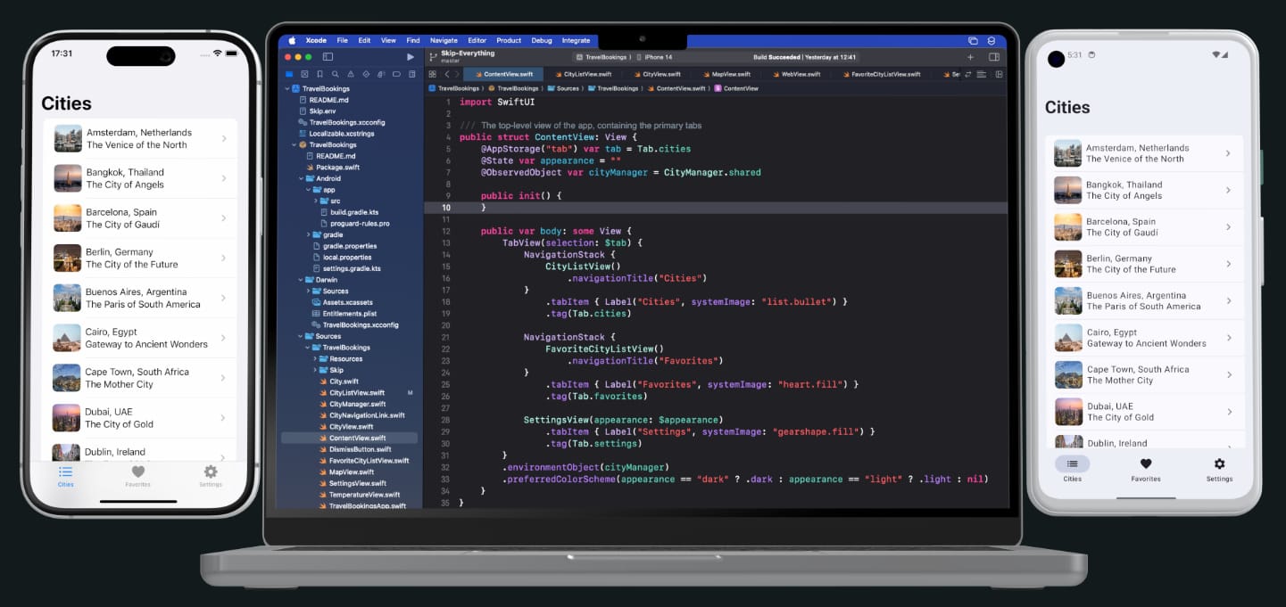
Task: Open the Navigate menu
Action: pos(444,40)
